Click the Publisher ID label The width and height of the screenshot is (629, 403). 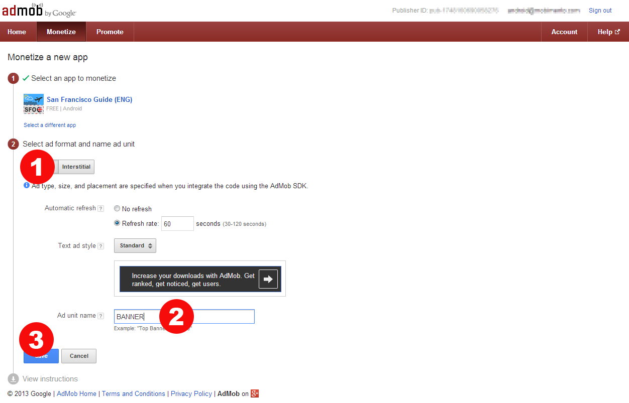point(409,11)
